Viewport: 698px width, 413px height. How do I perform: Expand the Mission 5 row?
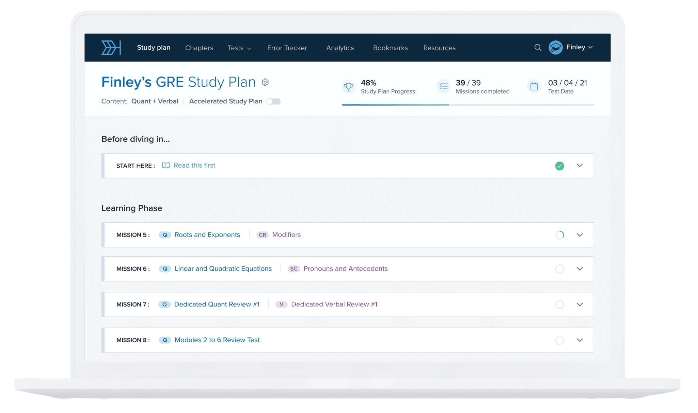click(x=580, y=235)
